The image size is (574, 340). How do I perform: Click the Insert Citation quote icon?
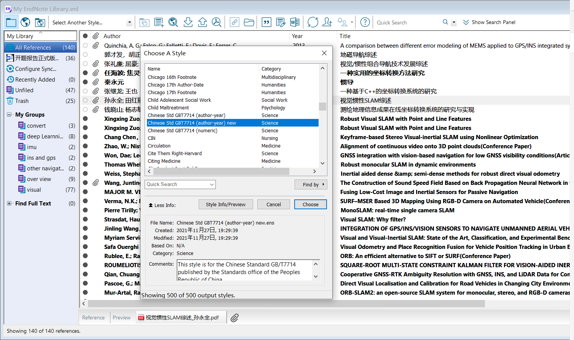click(266, 22)
